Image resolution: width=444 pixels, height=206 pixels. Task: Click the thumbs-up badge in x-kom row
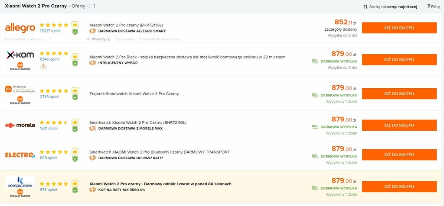75,56
